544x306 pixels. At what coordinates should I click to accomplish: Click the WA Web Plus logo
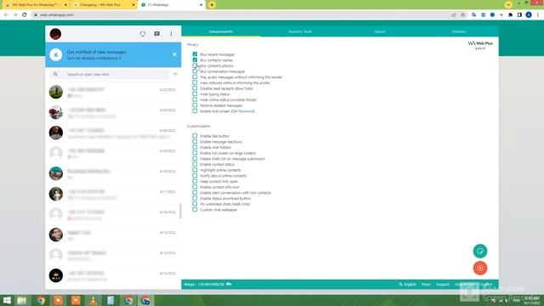point(480,45)
